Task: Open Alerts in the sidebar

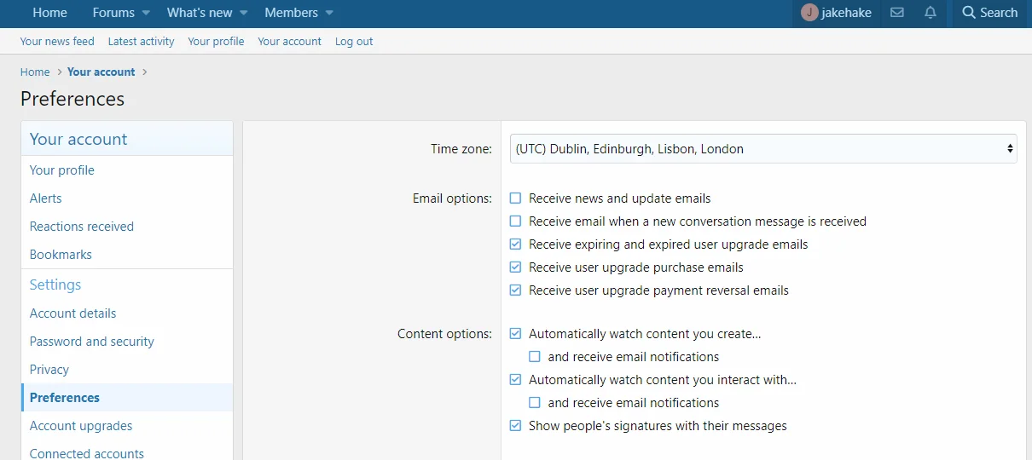Action: tap(127, 198)
